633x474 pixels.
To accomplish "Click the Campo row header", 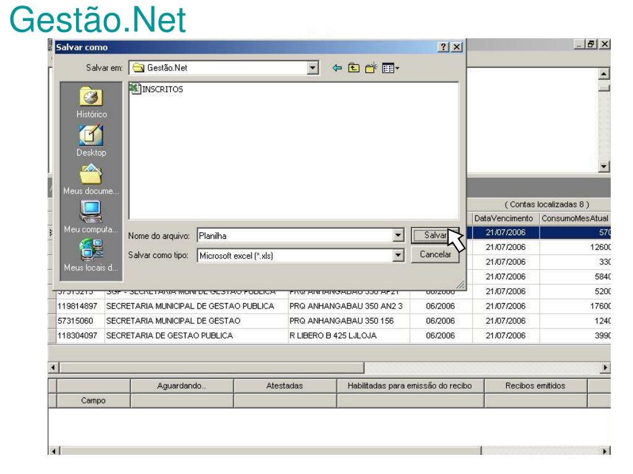I will [93, 400].
